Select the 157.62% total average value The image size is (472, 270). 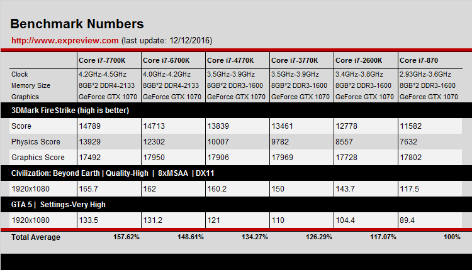point(126,237)
